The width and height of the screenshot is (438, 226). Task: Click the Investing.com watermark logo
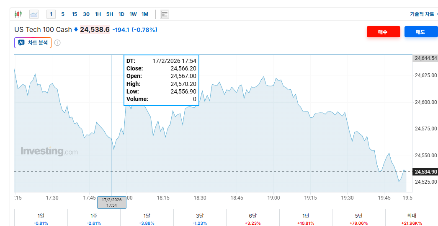pyautogui.click(x=49, y=151)
